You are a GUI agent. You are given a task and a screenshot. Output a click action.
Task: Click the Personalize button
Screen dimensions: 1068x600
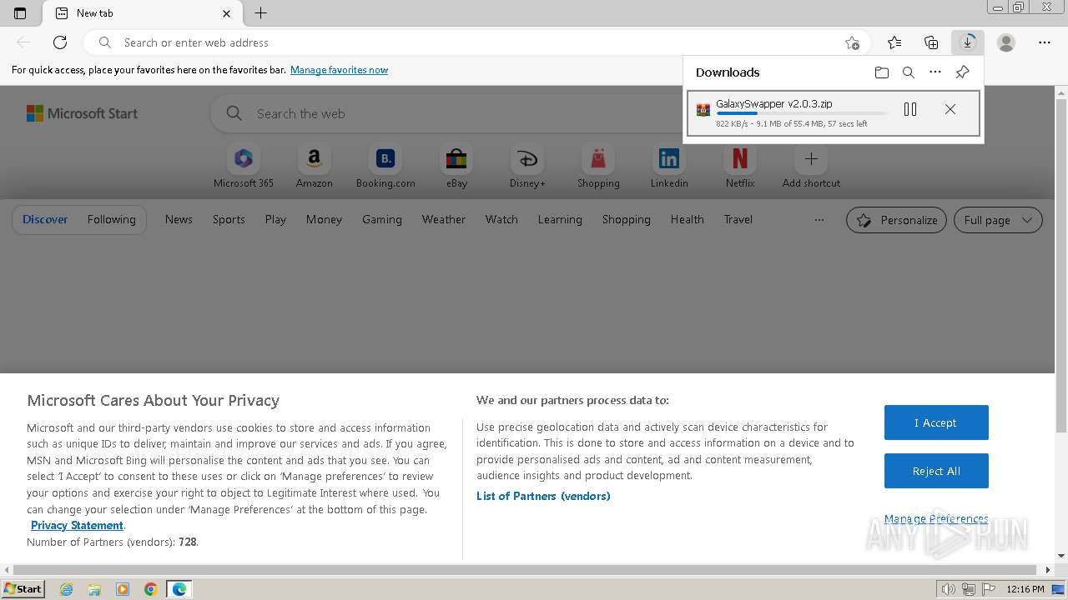(x=896, y=220)
